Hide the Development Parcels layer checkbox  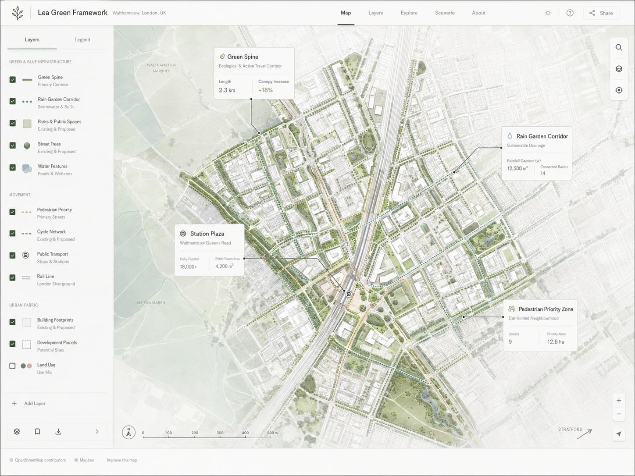[x=12, y=344]
